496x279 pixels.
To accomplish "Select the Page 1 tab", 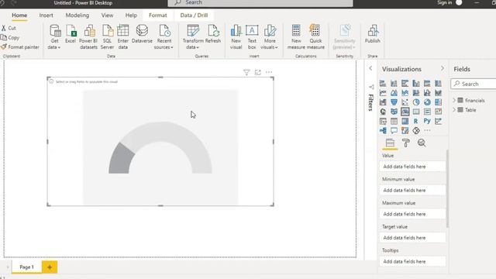I will point(26,267).
